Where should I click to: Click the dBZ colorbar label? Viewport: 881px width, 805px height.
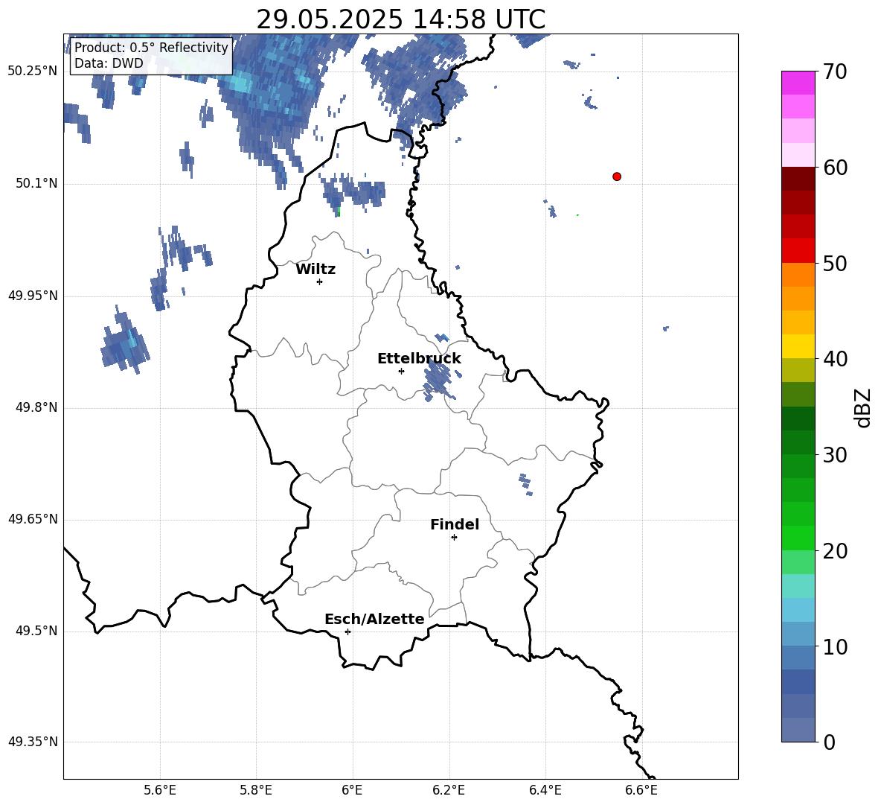[863, 407]
